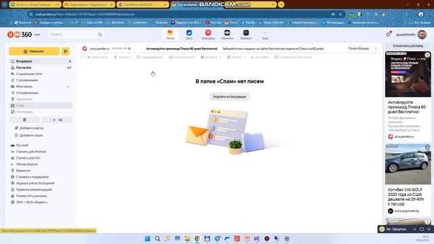434x244 pixels.
Task: Click the unread and attachments filter button under folders
Action: [x=57, y=120]
